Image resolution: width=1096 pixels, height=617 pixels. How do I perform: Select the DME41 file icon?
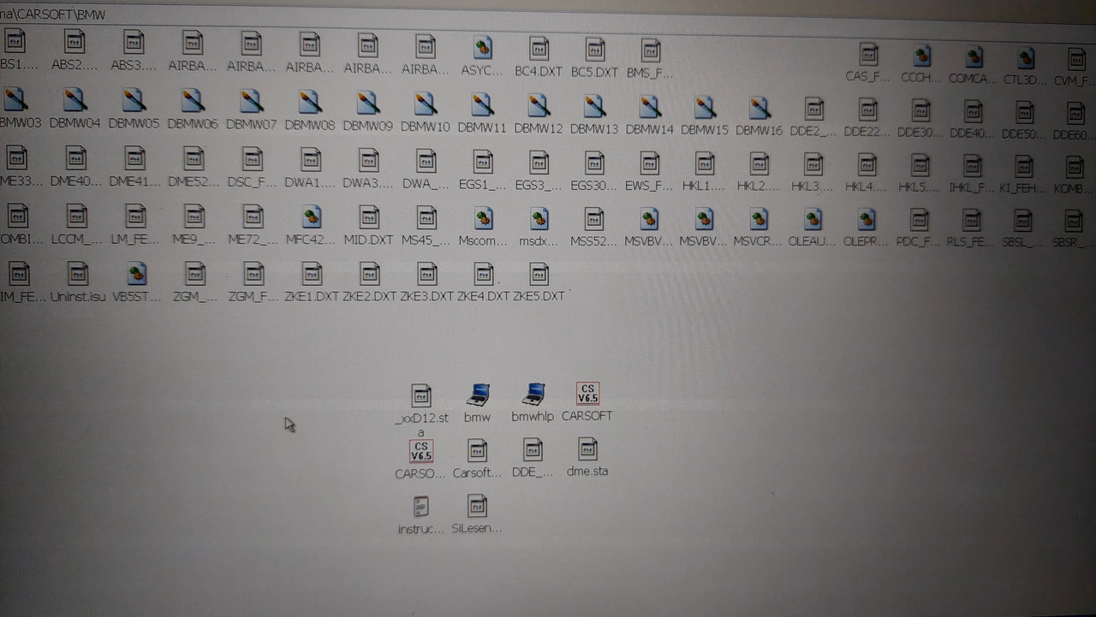pyautogui.click(x=134, y=157)
